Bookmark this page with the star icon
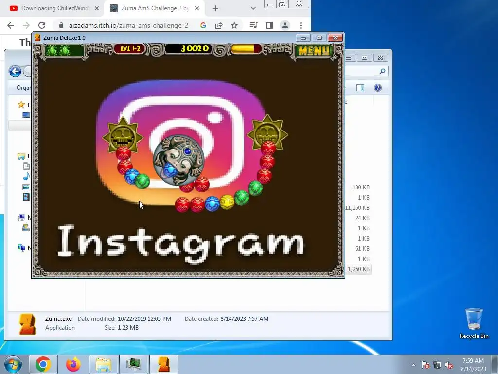Screen dimensions: 498x374 point(234,25)
